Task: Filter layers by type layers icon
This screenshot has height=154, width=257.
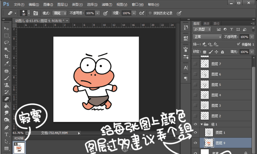Action: click(x=231, y=29)
